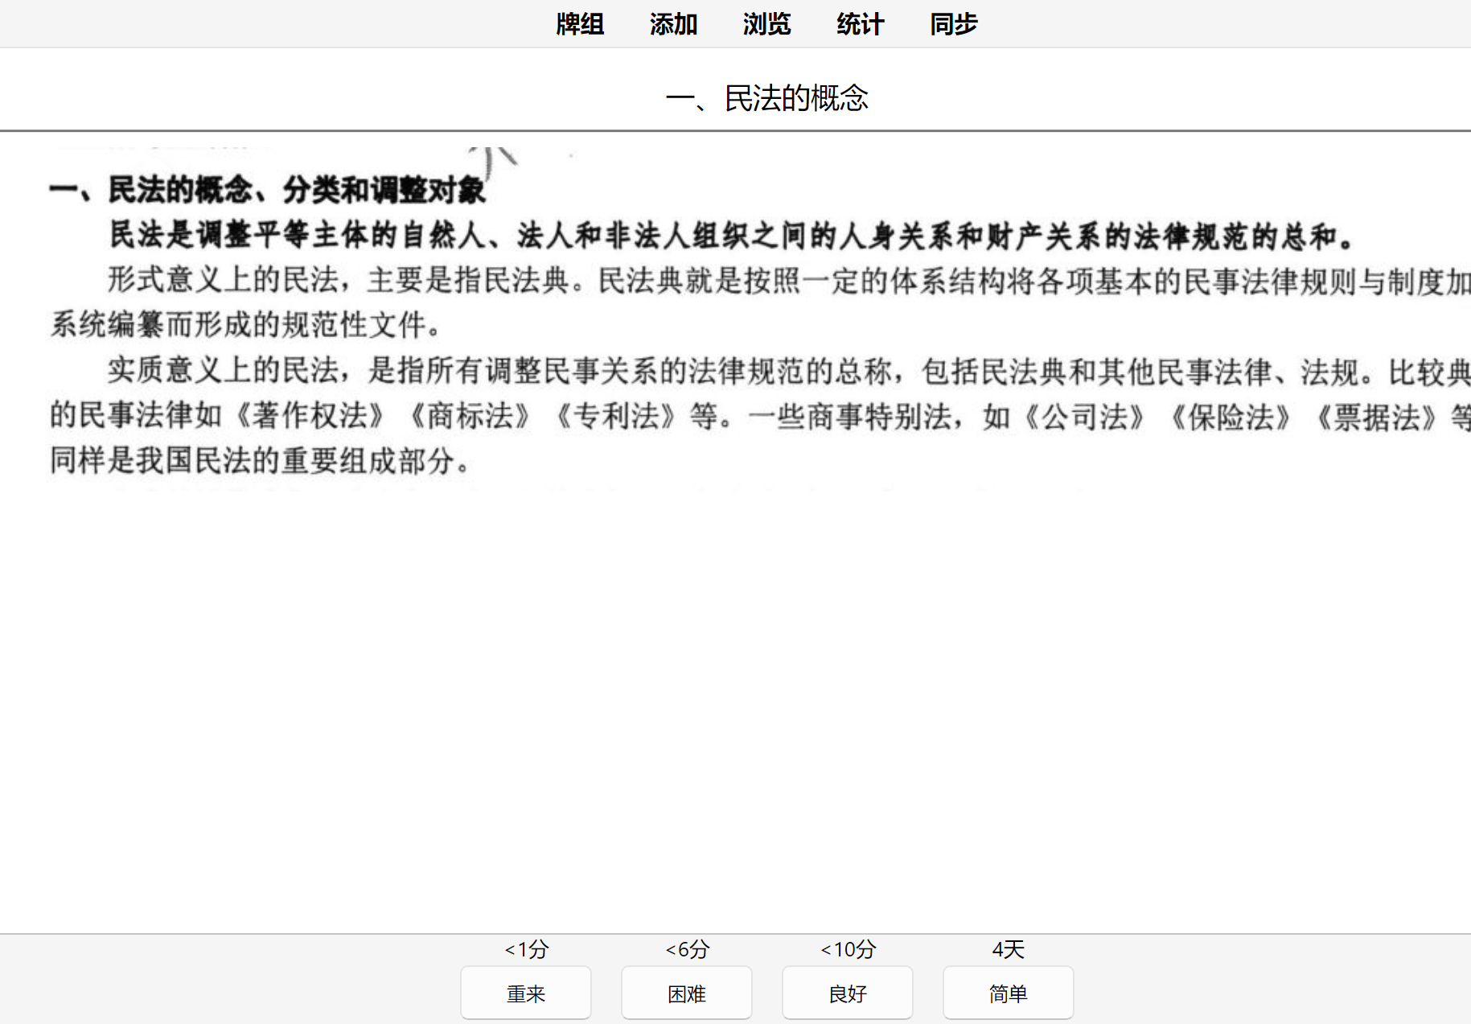This screenshot has width=1471, height=1024.
Task: Click the paragraph starting 实质意义上的民法
Action: (760, 415)
